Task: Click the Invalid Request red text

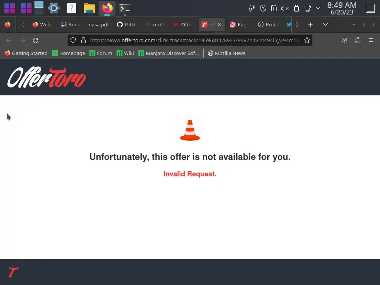Action: [x=190, y=174]
